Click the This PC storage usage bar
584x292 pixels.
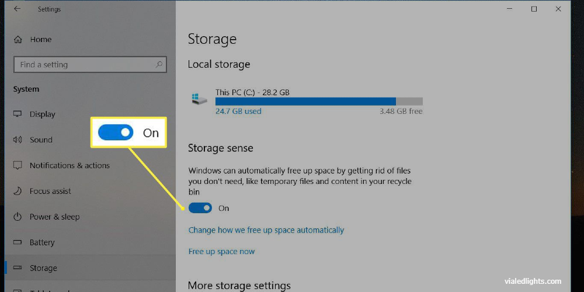click(x=319, y=101)
